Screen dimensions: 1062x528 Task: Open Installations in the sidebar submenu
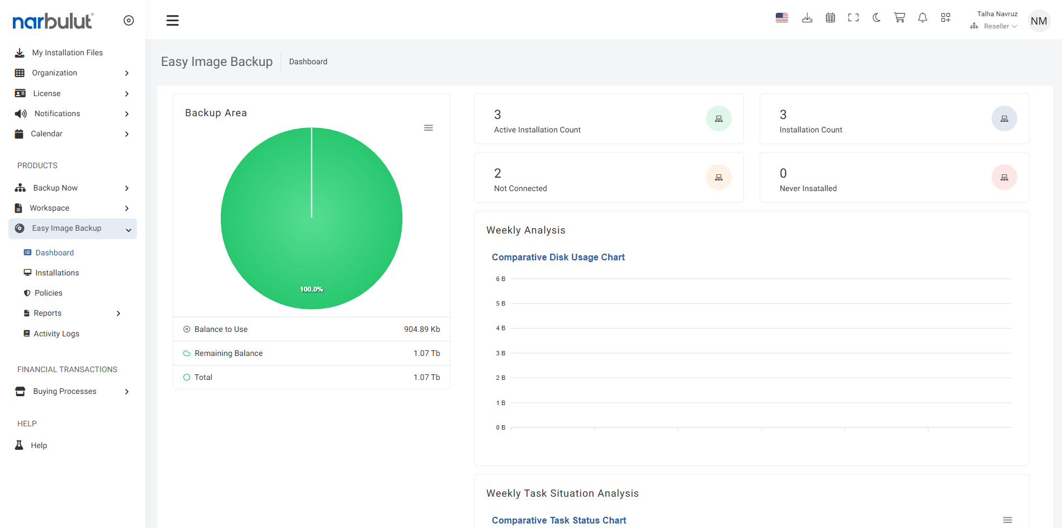pos(57,273)
